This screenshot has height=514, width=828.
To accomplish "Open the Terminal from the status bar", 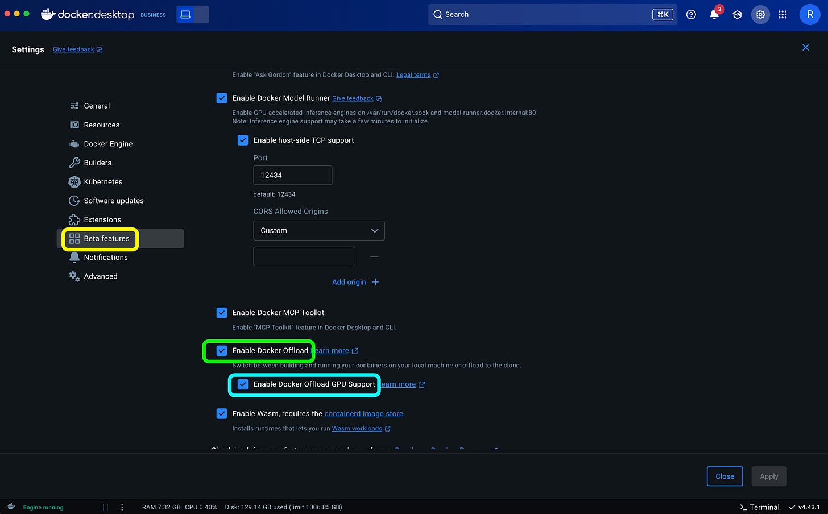I will click(760, 507).
